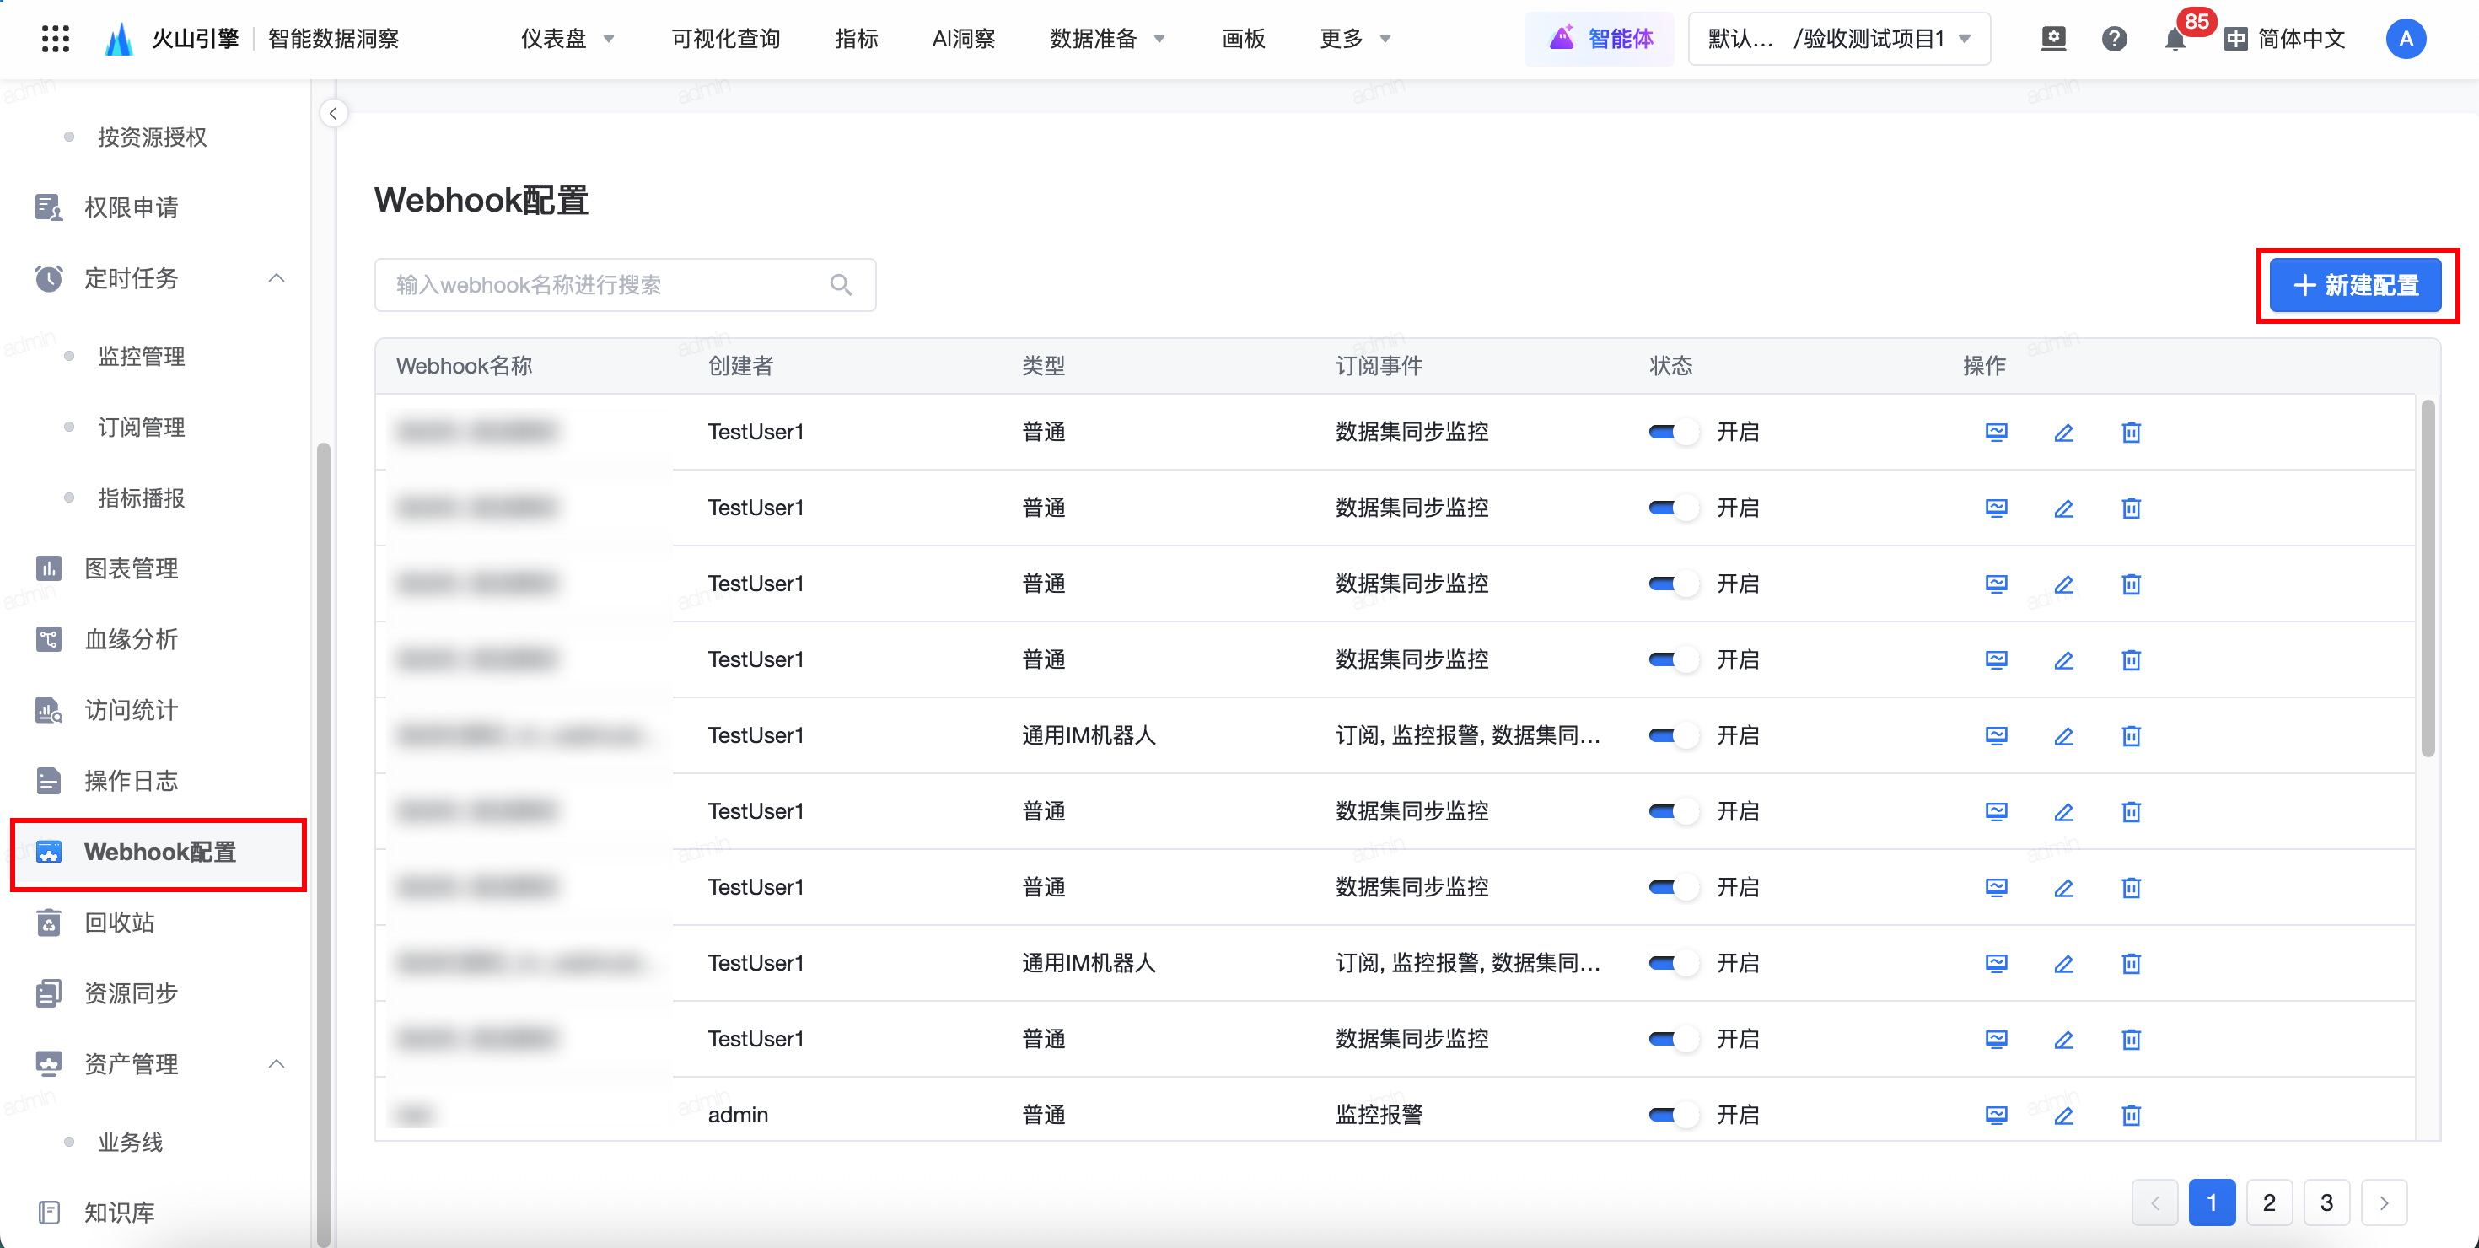Click the delete trash icon in the first row
The height and width of the screenshot is (1248, 2479).
click(2131, 432)
